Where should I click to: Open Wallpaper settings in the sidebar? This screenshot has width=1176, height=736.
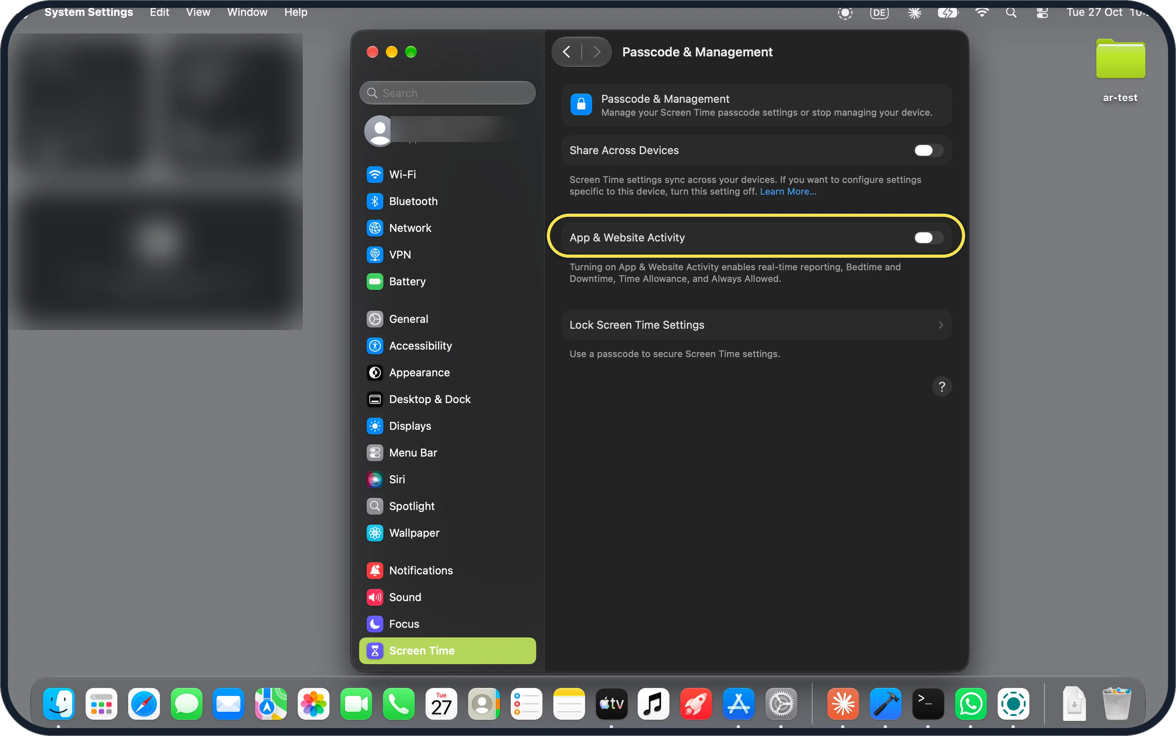coord(447,533)
